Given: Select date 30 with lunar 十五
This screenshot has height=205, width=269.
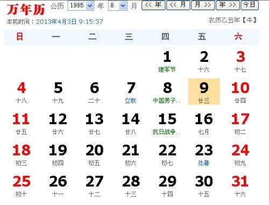Looking at the screenshot, I should [204, 186].
